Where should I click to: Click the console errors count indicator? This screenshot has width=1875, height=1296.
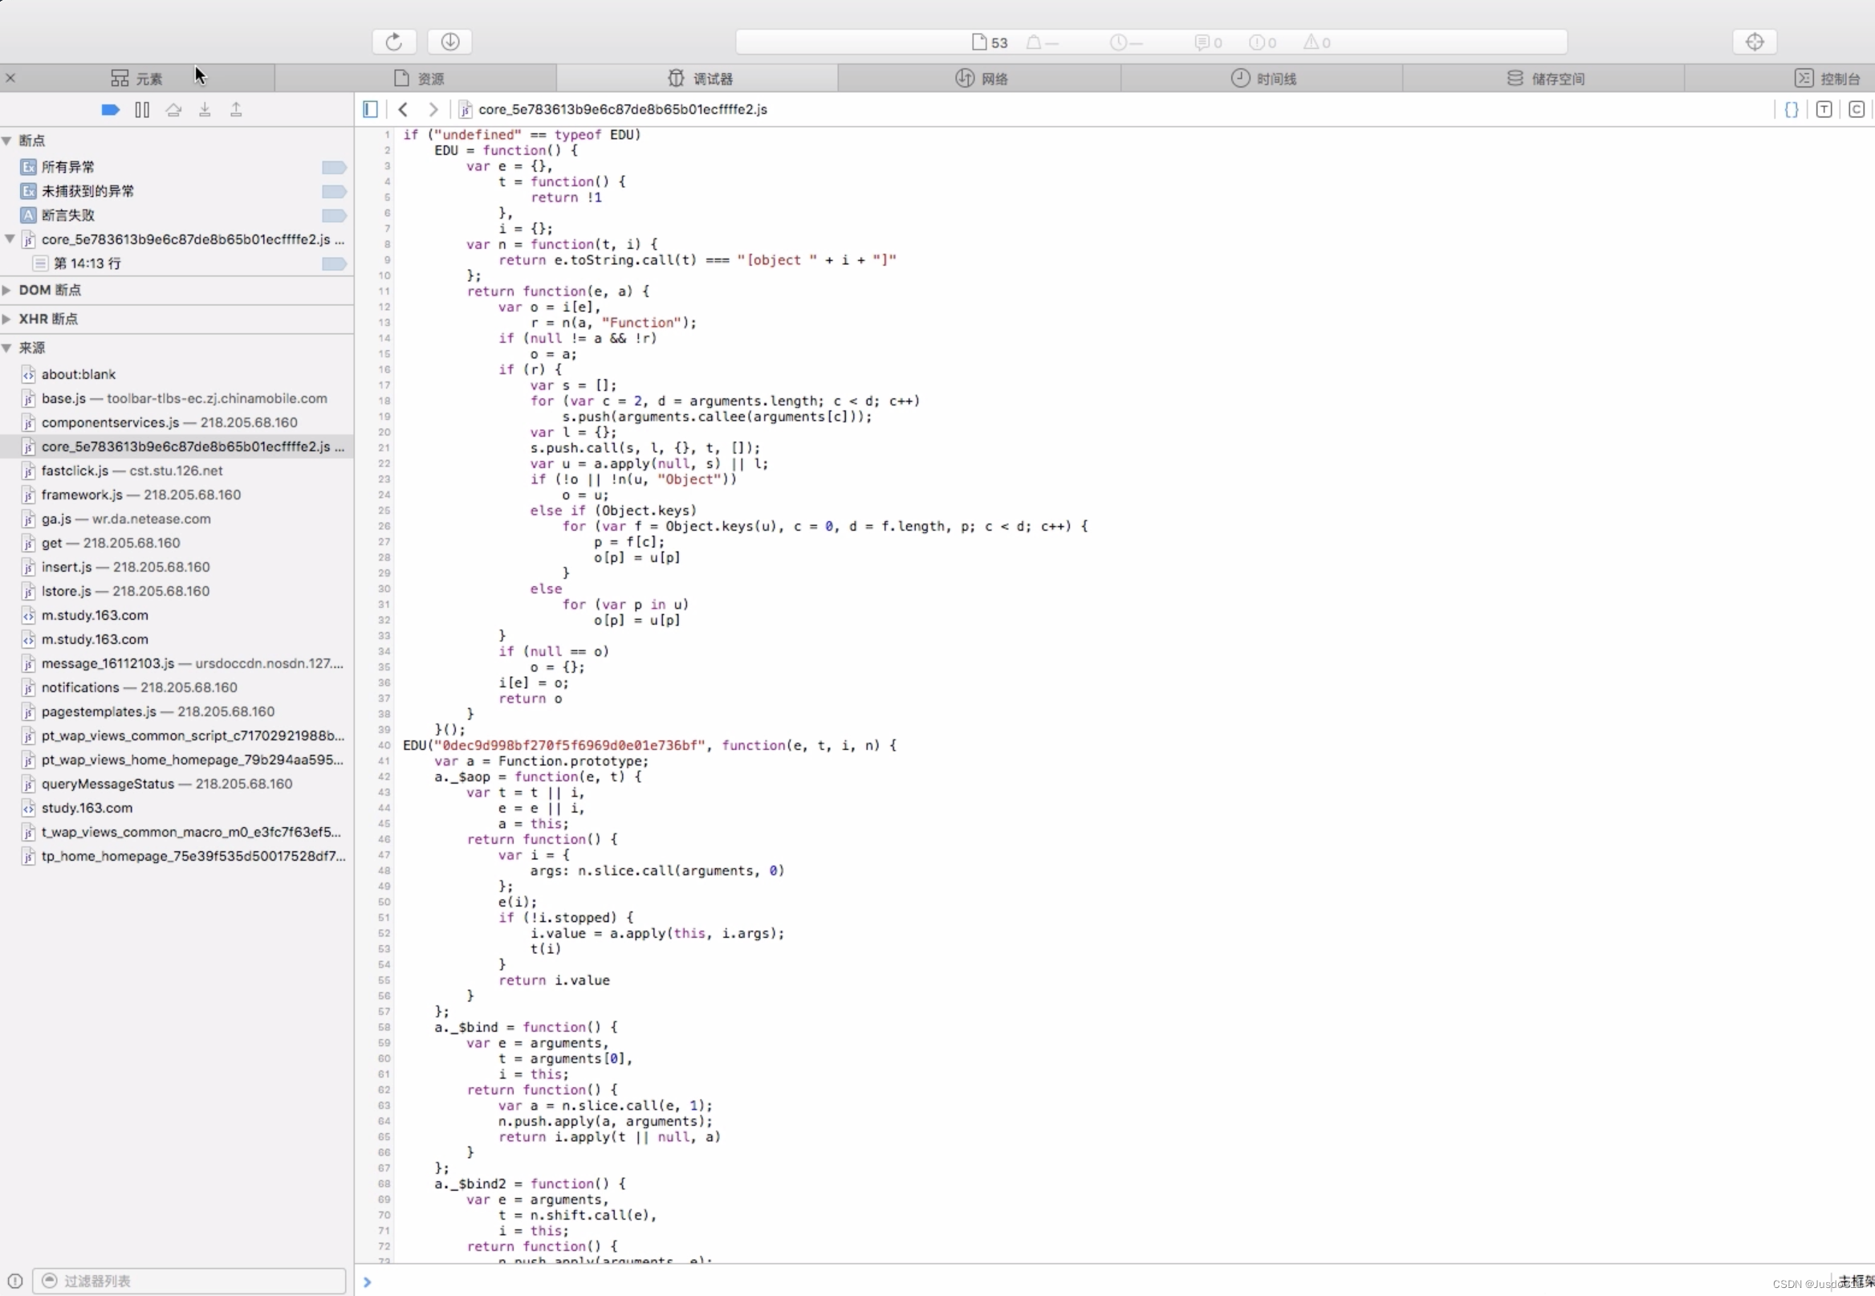[x=1263, y=43]
